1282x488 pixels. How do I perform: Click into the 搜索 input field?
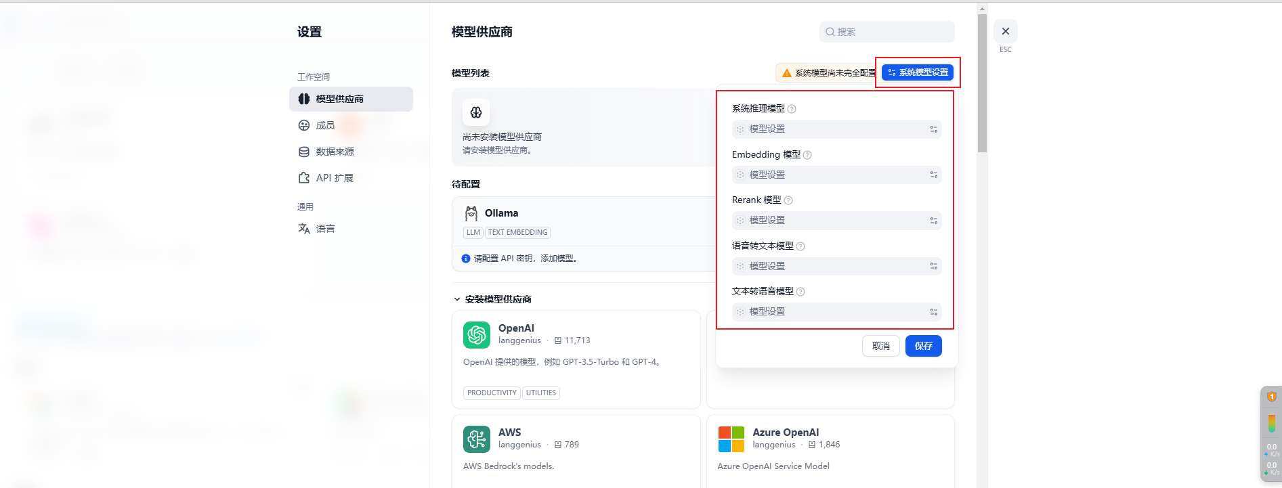click(x=887, y=32)
